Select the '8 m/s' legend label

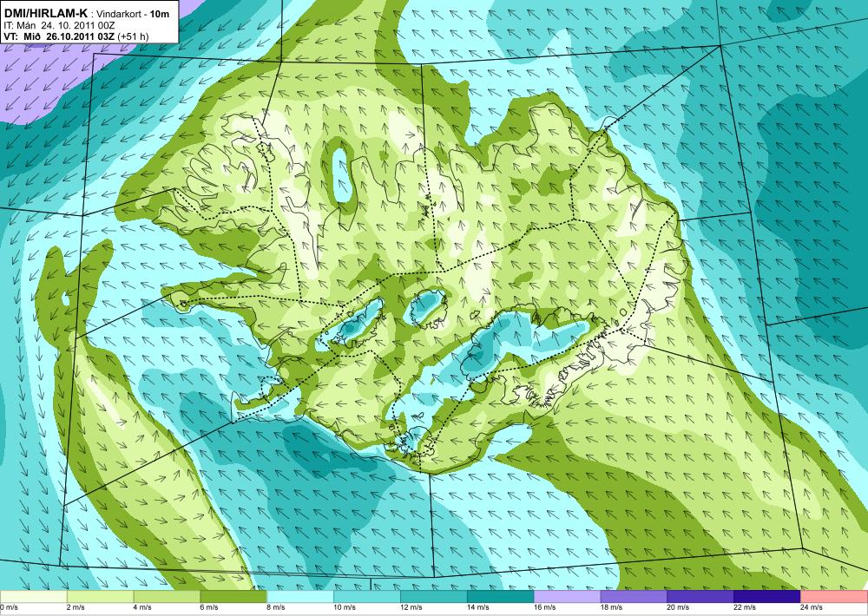(276, 607)
